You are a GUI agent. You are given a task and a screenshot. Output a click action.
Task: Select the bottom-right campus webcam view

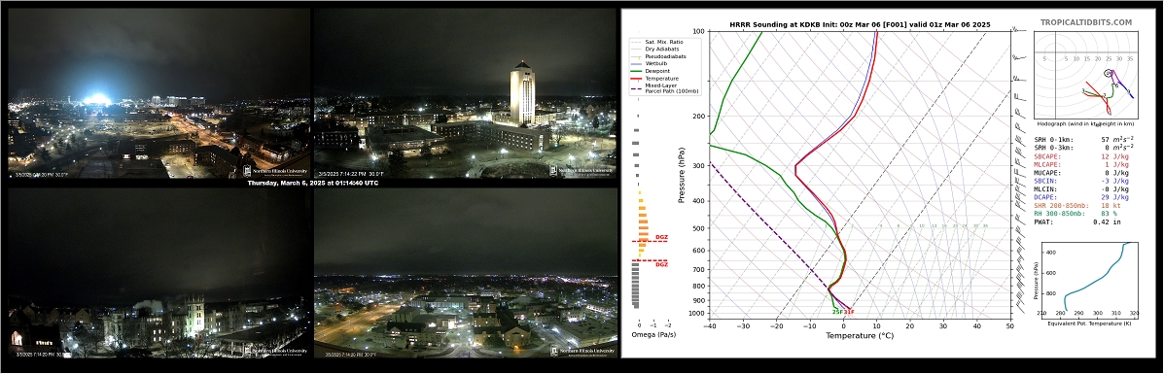(x=466, y=272)
